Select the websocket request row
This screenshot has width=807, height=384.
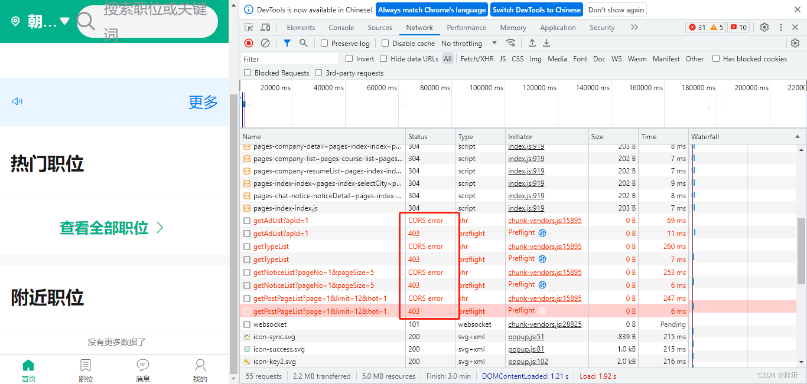tap(464, 324)
